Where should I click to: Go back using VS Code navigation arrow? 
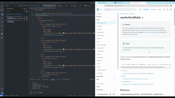click(32, 3)
